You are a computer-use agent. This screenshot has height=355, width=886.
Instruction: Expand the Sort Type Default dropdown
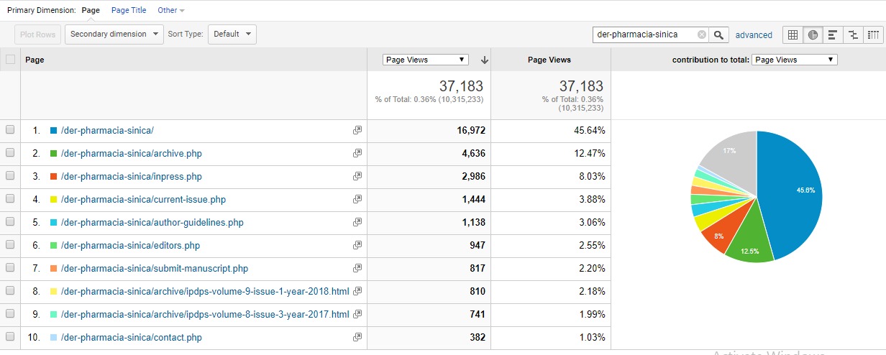click(232, 34)
